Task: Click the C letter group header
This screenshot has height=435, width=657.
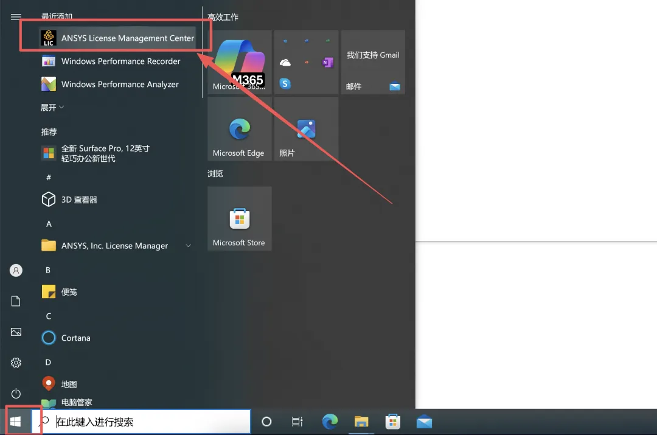Action: pos(49,316)
